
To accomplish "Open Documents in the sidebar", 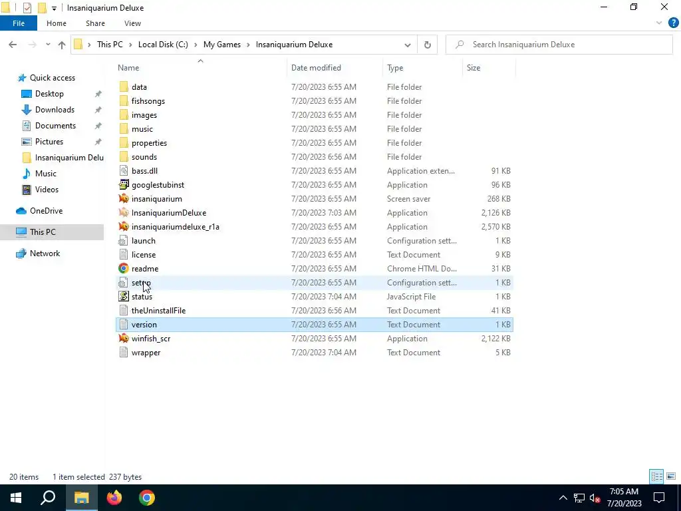I will (x=55, y=126).
